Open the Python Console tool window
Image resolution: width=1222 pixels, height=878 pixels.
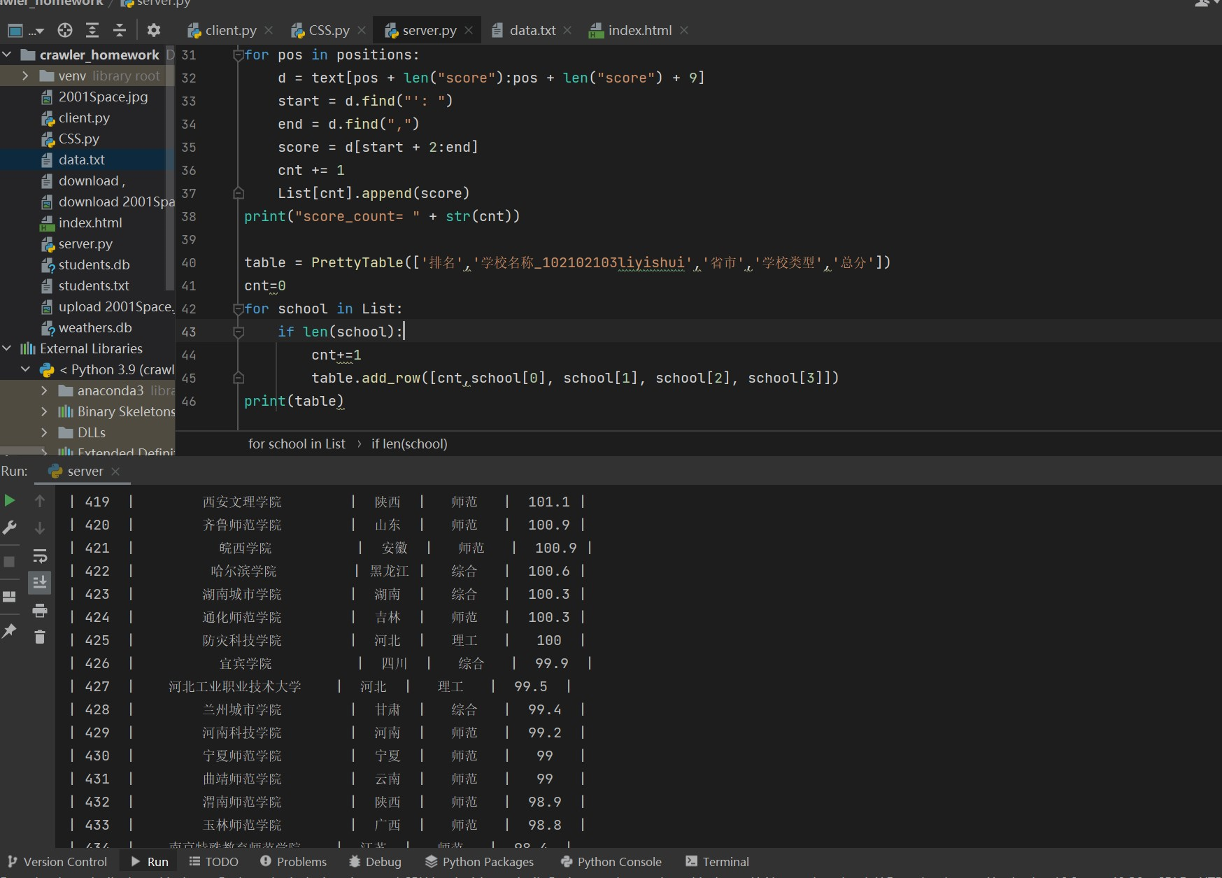click(611, 862)
